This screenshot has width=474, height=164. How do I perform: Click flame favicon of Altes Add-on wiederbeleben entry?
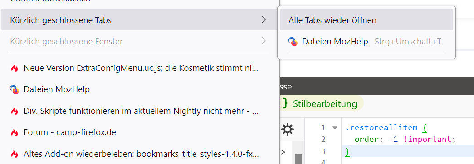(x=14, y=154)
